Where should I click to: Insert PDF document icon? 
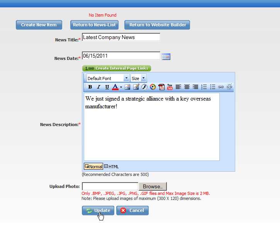click(x=161, y=87)
